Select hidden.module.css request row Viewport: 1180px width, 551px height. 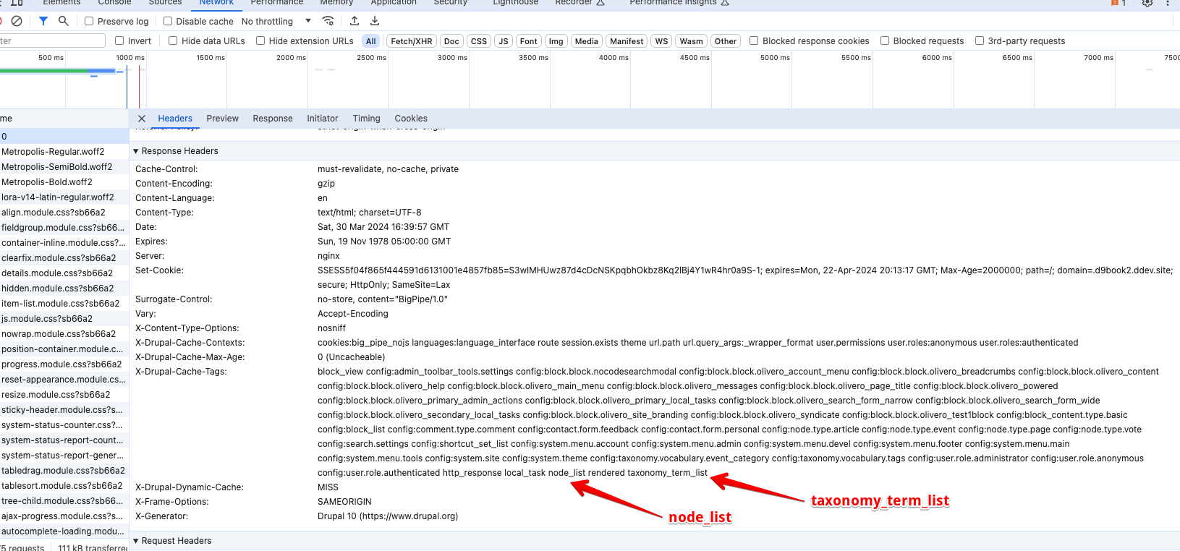pos(64,289)
